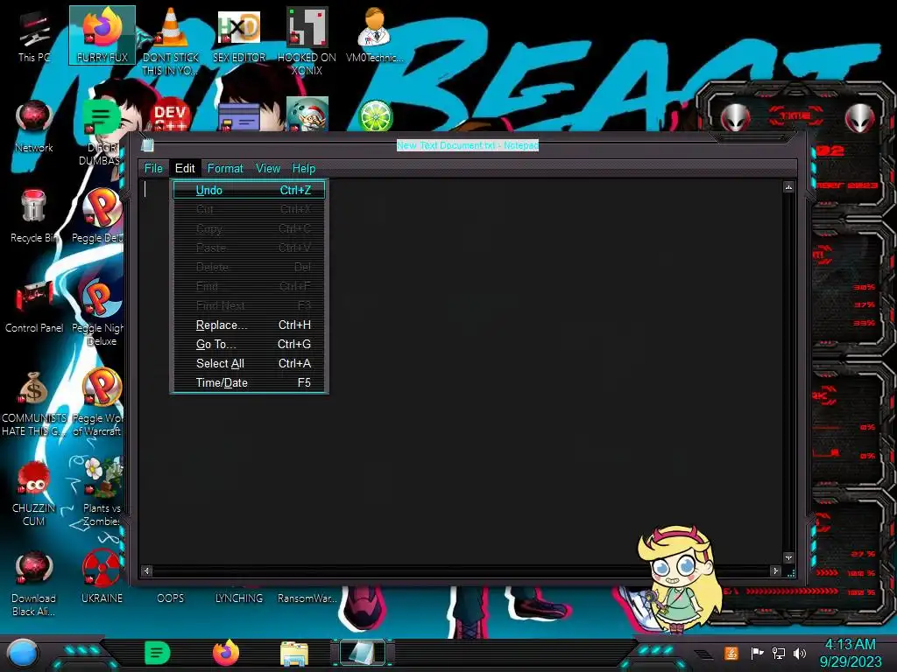Open the Peggle Deluxe desktop icon
This screenshot has height=672, width=897.
tap(100, 216)
